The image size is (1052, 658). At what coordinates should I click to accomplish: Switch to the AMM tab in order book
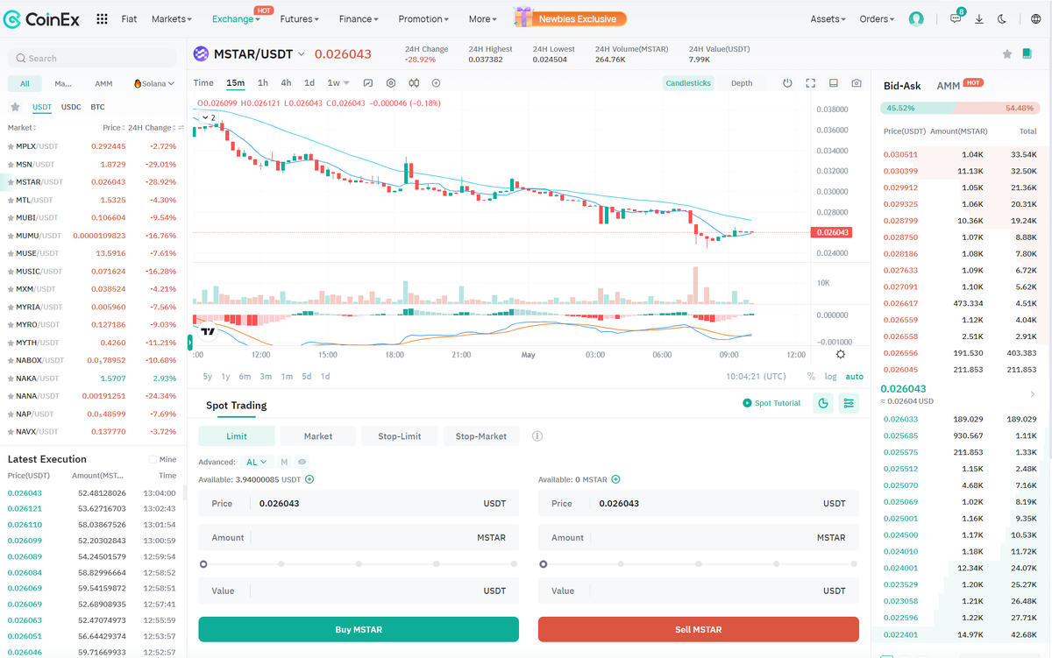(x=949, y=86)
